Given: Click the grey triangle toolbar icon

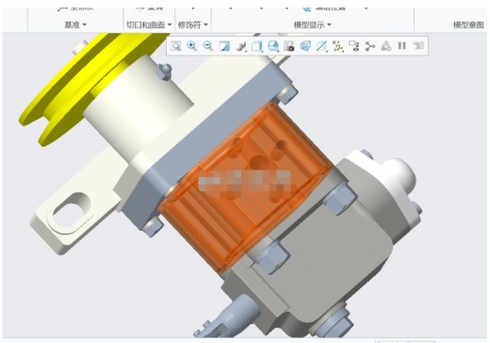Looking at the screenshot, I should [x=386, y=46].
